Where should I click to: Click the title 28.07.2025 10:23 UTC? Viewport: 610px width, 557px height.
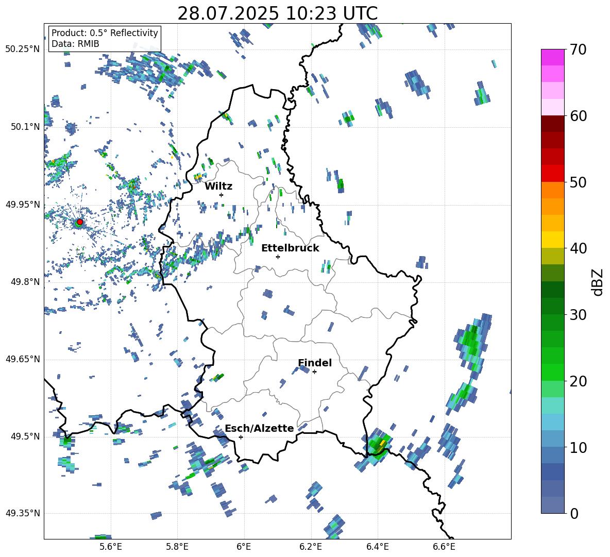tap(278, 13)
